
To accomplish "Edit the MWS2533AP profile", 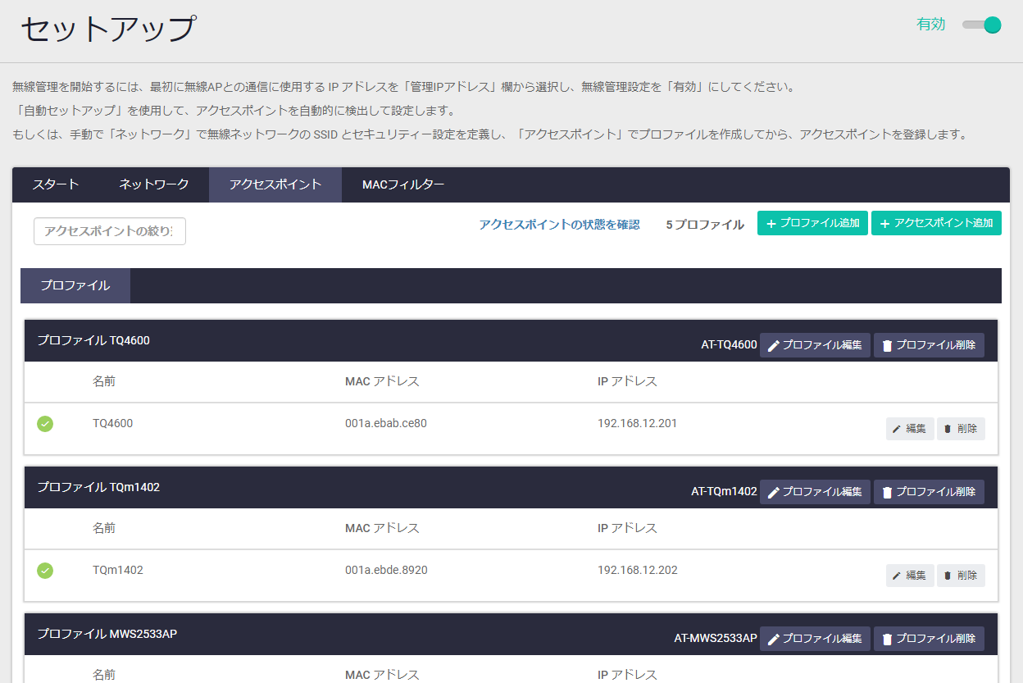I will 815,639.
